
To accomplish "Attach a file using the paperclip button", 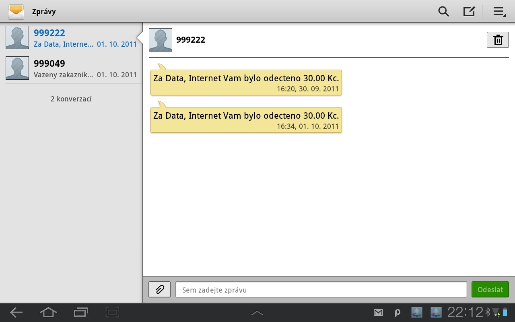I will click(160, 289).
